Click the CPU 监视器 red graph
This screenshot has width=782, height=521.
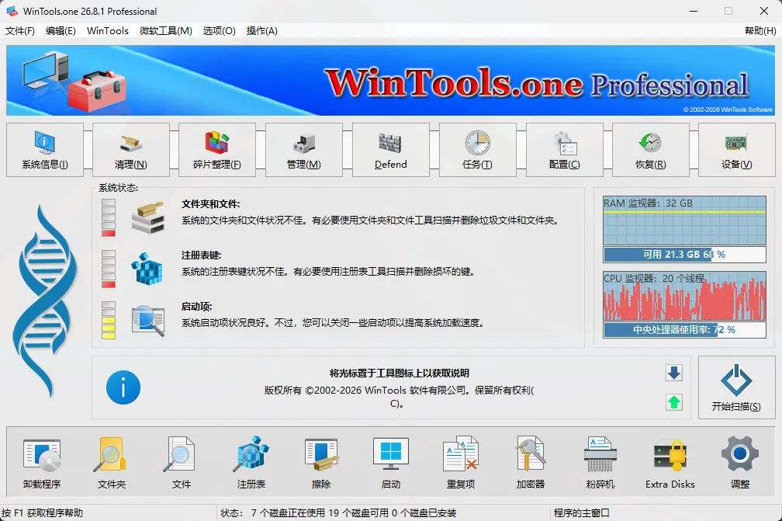pyautogui.click(x=684, y=296)
